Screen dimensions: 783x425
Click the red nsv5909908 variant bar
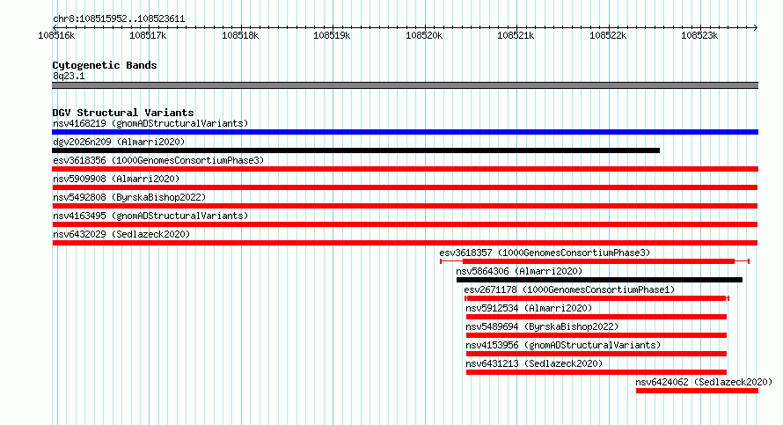coord(405,187)
